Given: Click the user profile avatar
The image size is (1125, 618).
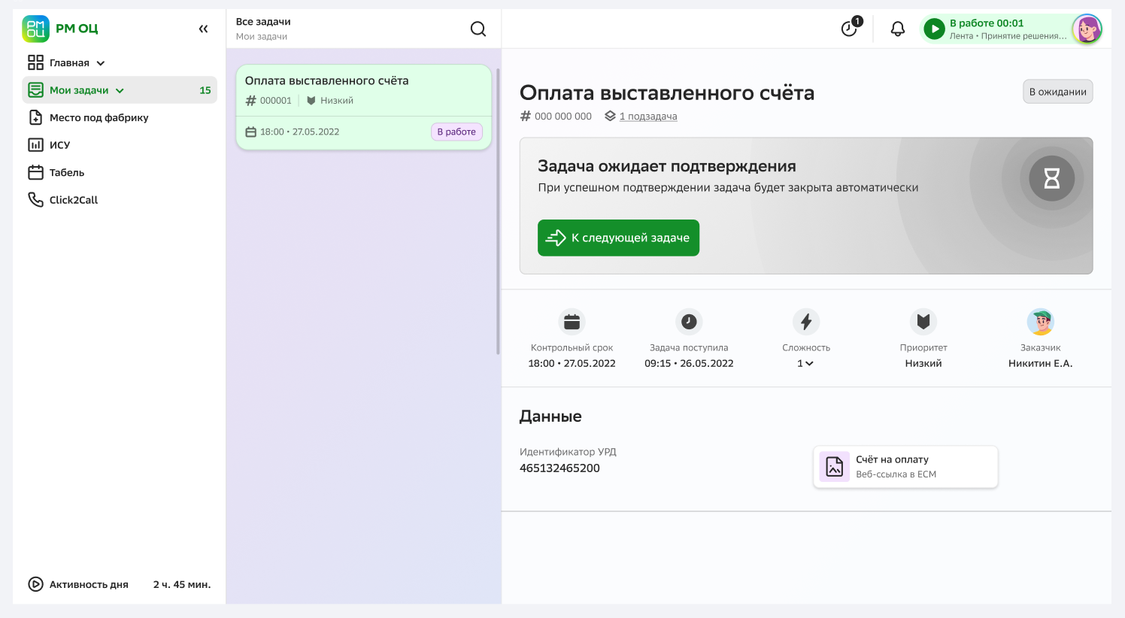Looking at the screenshot, I should 1087,29.
